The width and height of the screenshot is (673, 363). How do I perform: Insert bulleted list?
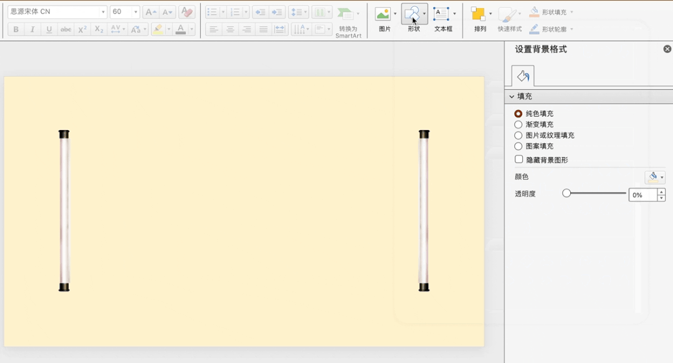pos(212,12)
